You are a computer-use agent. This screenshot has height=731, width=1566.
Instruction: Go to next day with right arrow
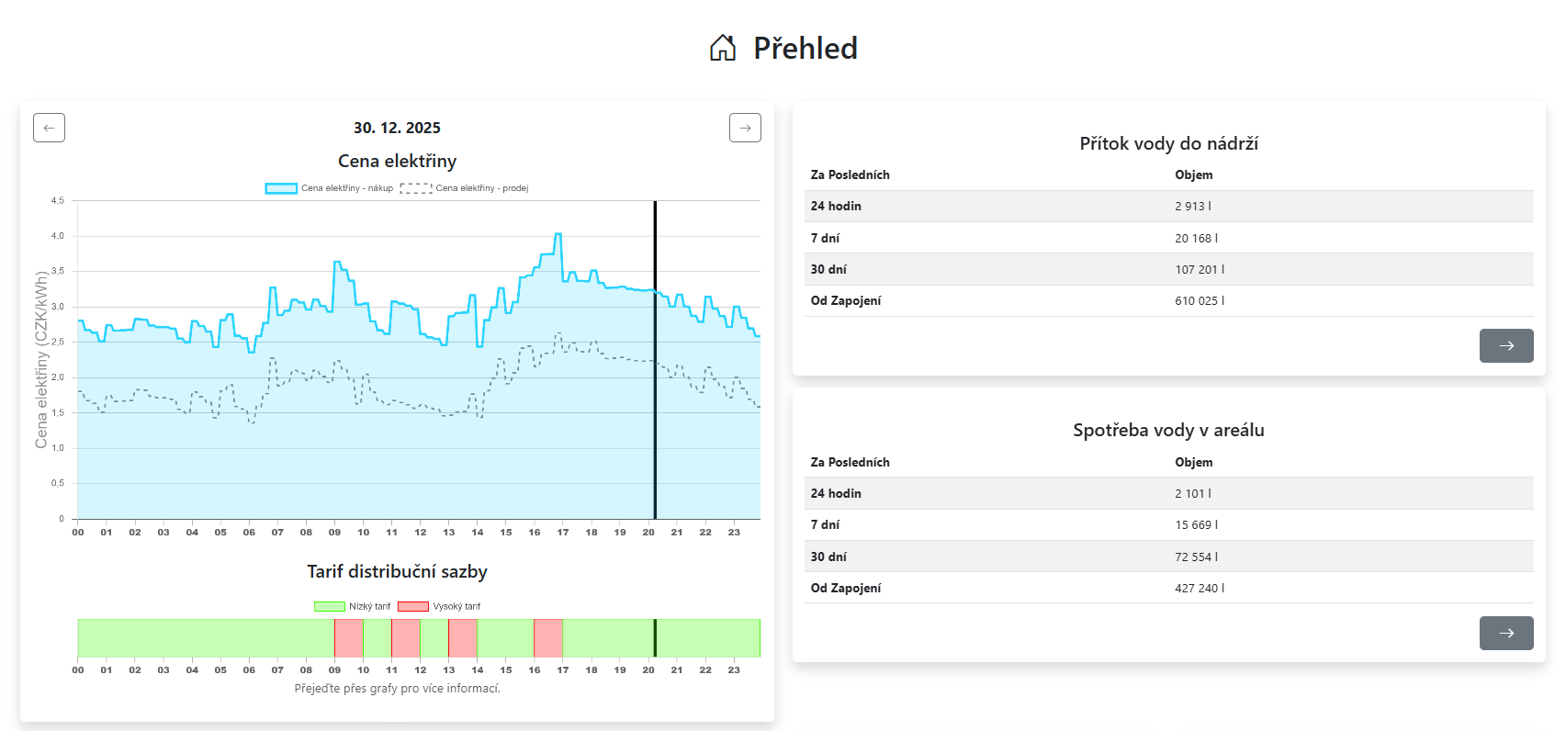point(745,128)
